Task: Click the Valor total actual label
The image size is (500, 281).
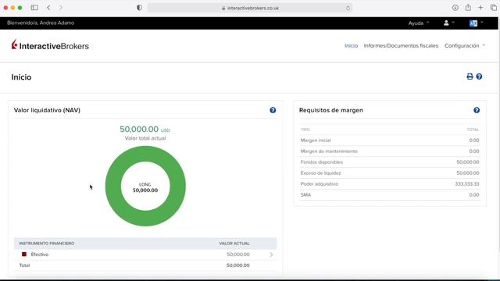Action: pyautogui.click(x=145, y=138)
